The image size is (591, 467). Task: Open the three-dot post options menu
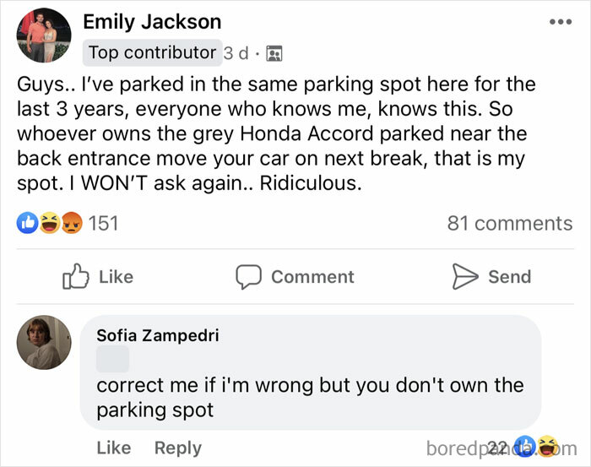point(558,20)
